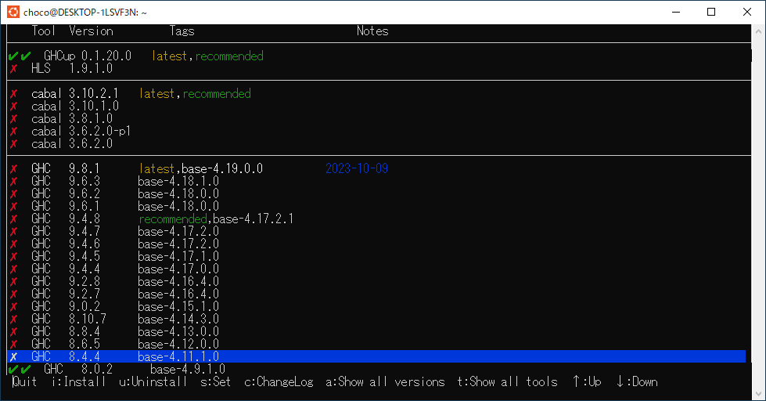Click the c:ChangeLog shortcut label

[x=279, y=381]
